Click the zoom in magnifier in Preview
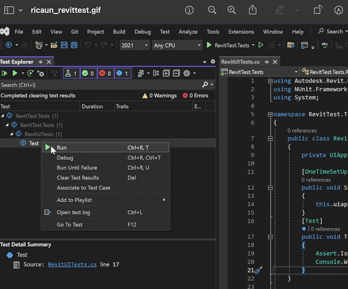Viewport: 348px width, 289px height. 232,10
